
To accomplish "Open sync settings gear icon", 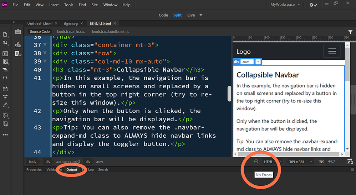I will pos(313,5).
